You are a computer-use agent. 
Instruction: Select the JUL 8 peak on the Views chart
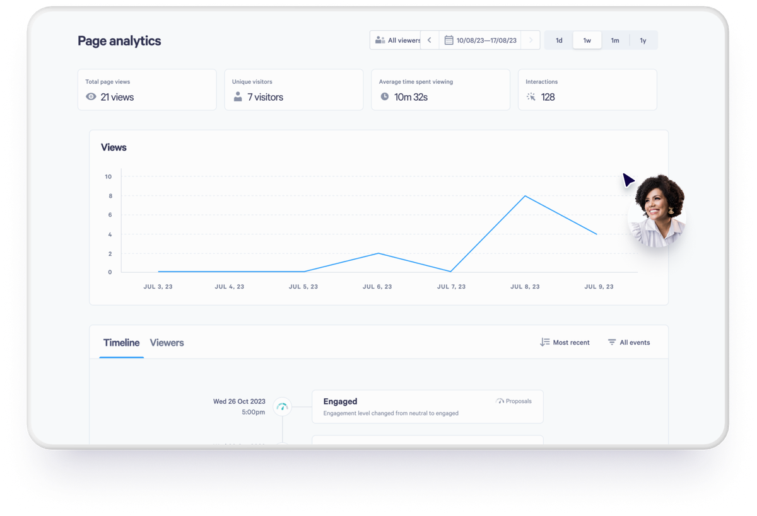[x=524, y=196]
